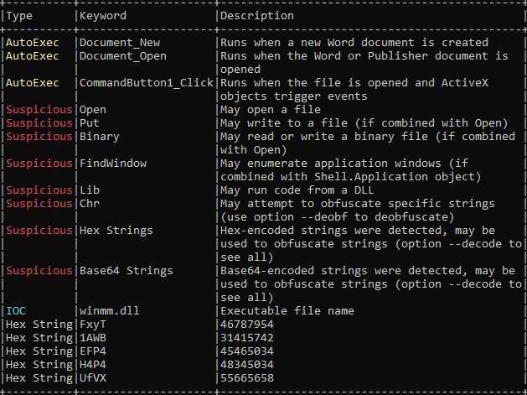527x395 pixels.
Task: Click the Document_New keyword
Action: click(121, 43)
